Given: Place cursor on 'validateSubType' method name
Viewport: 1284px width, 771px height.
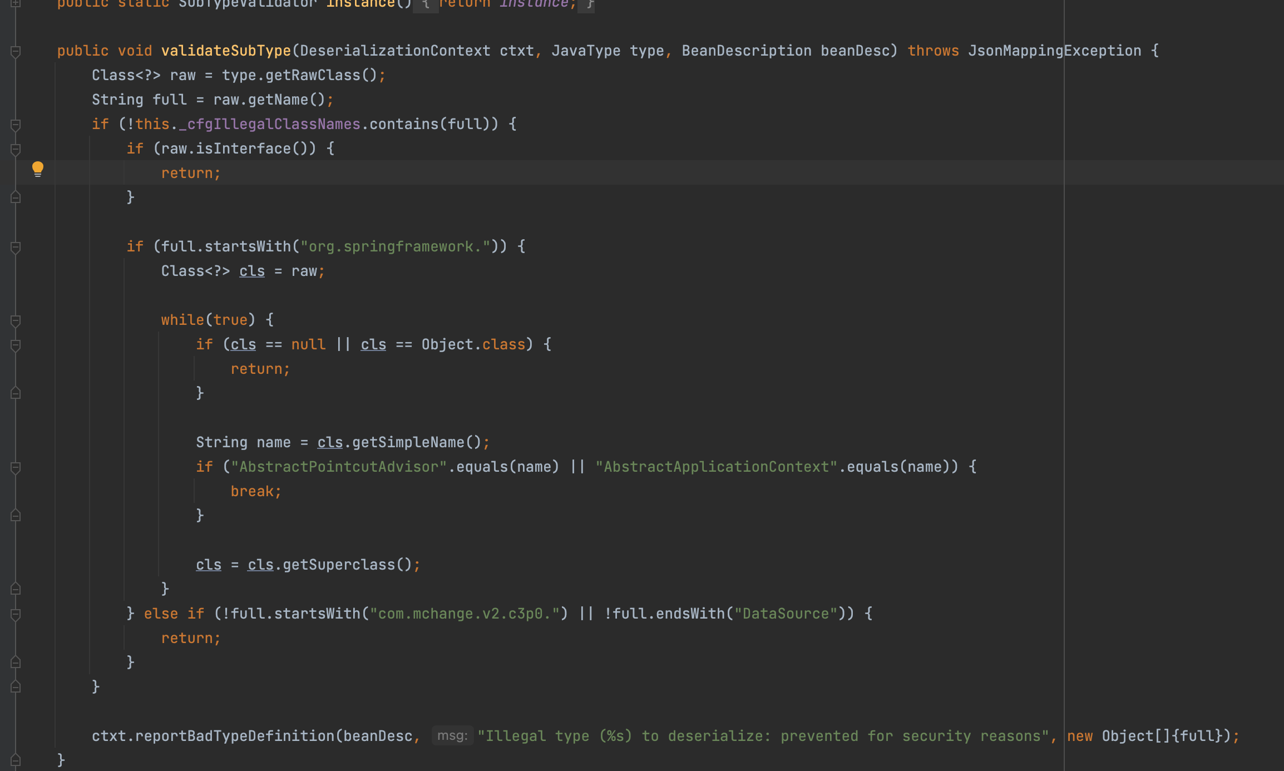Looking at the screenshot, I should click(x=226, y=51).
